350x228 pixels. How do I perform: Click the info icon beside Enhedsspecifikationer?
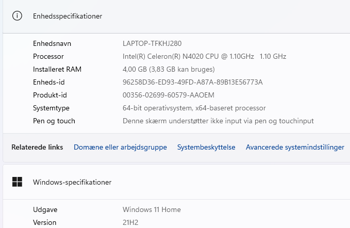click(17, 16)
